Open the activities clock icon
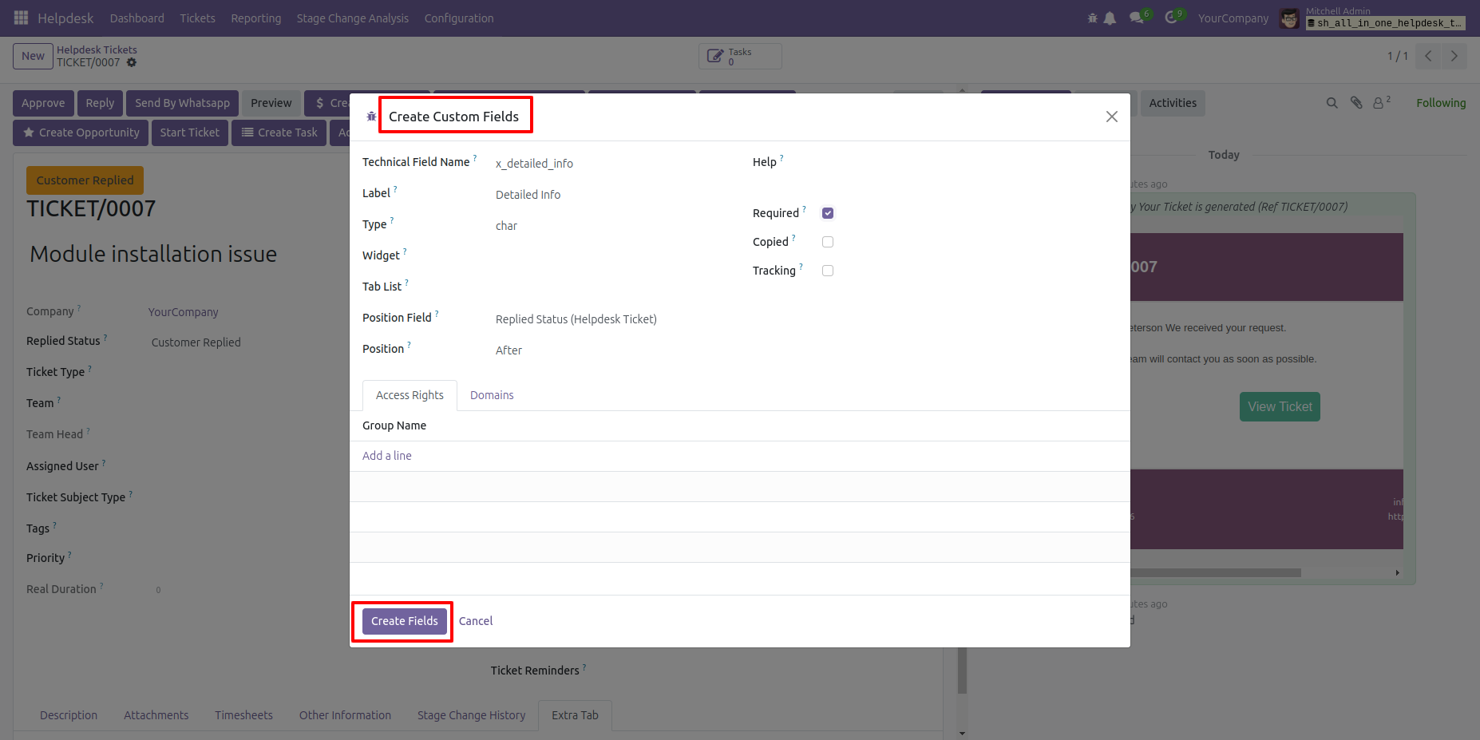 1171,18
